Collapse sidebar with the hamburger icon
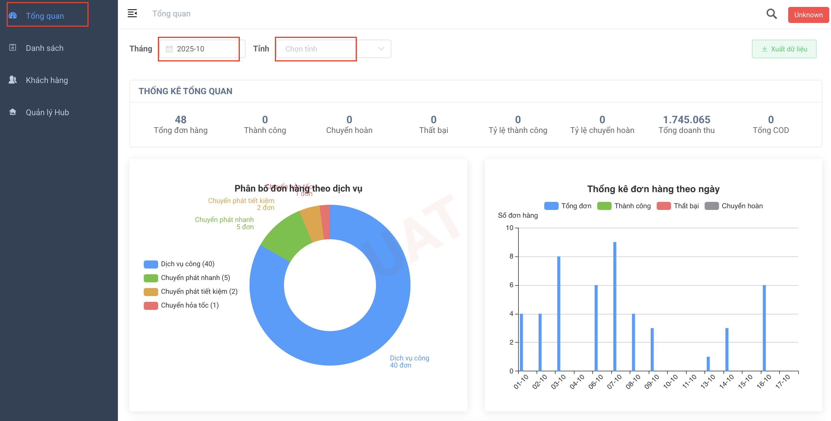Image resolution: width=831 pixels, height=421 pixels. (x=132, y=13)
